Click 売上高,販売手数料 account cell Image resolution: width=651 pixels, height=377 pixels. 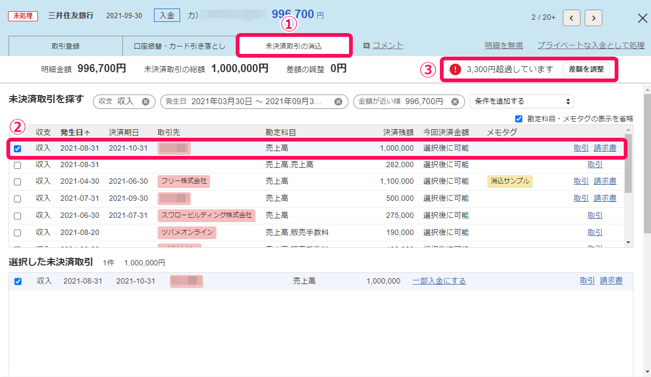297,232
